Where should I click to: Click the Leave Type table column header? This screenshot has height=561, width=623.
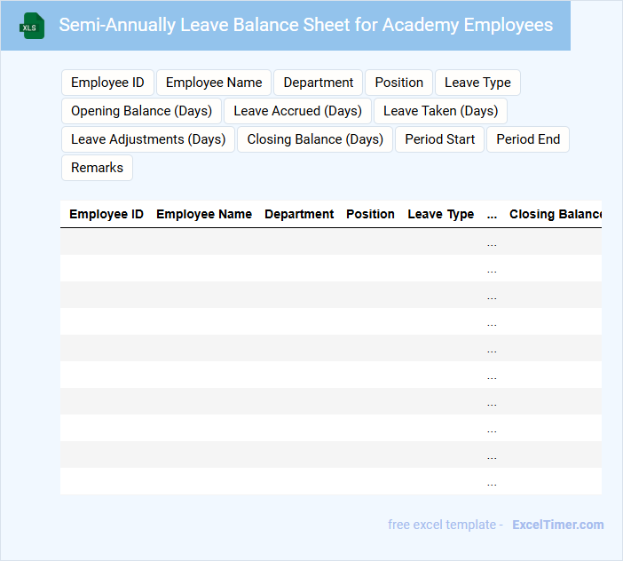tap(441, 214)
